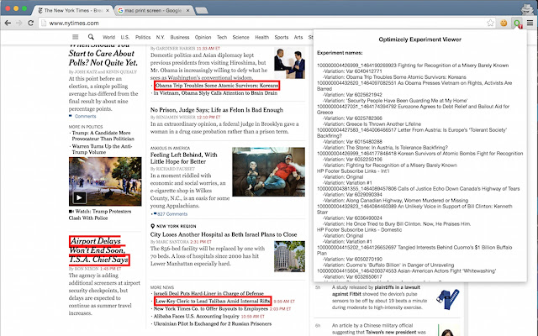The image size is (538, 336).
Task: Open the Sports section
Action: pyautogui.click(x=282, y=37)
